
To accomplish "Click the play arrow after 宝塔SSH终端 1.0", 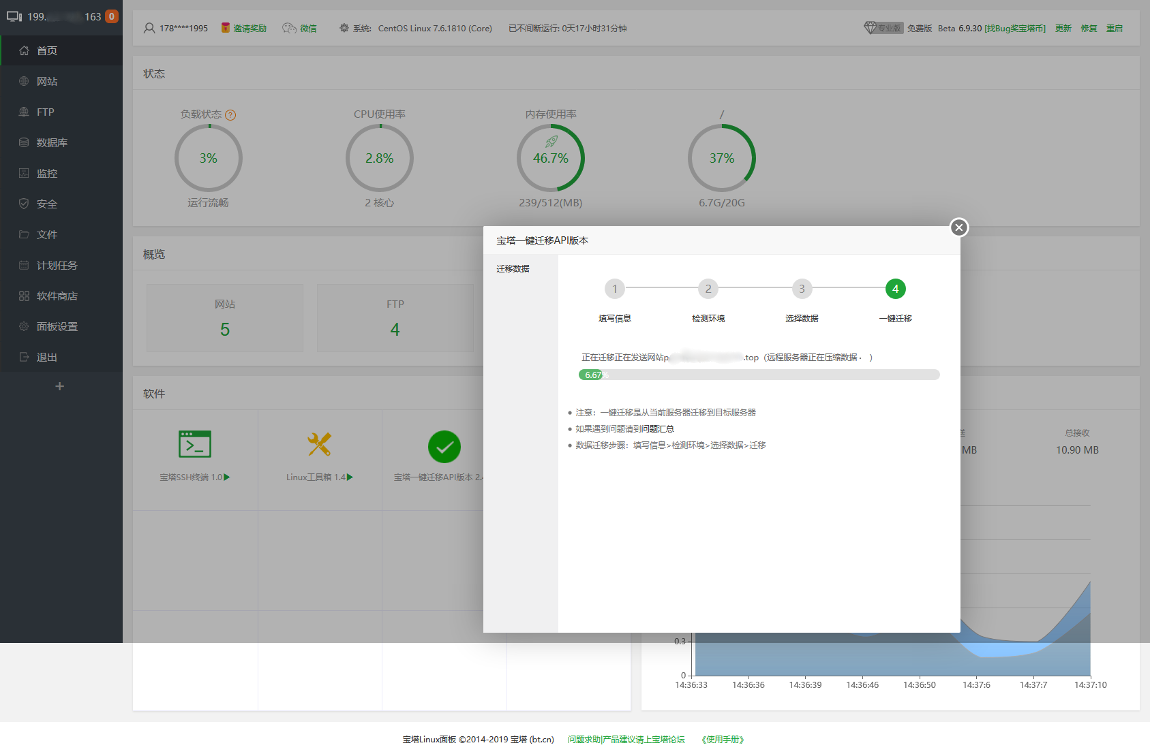I will pyautogui.click(x=227, y=477).
